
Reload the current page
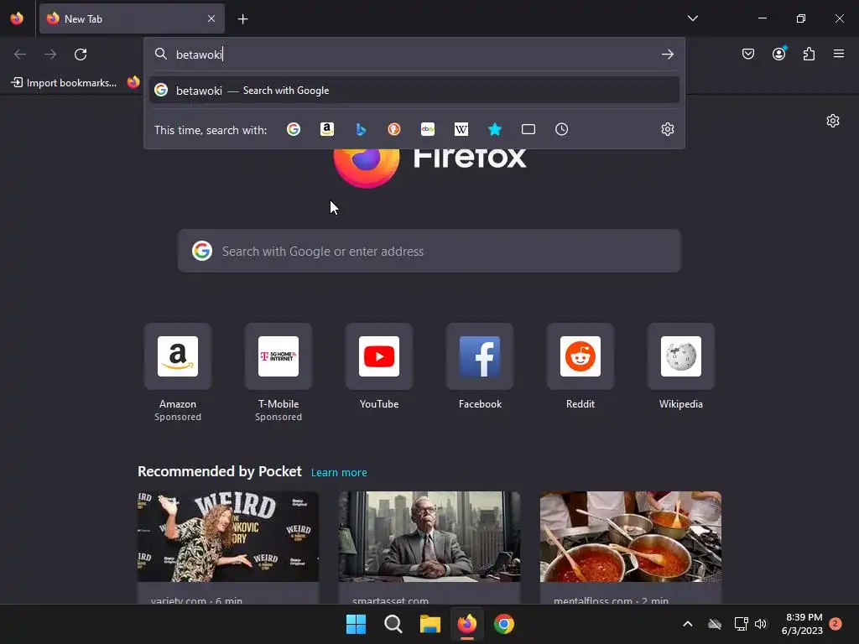click(81, 55)
